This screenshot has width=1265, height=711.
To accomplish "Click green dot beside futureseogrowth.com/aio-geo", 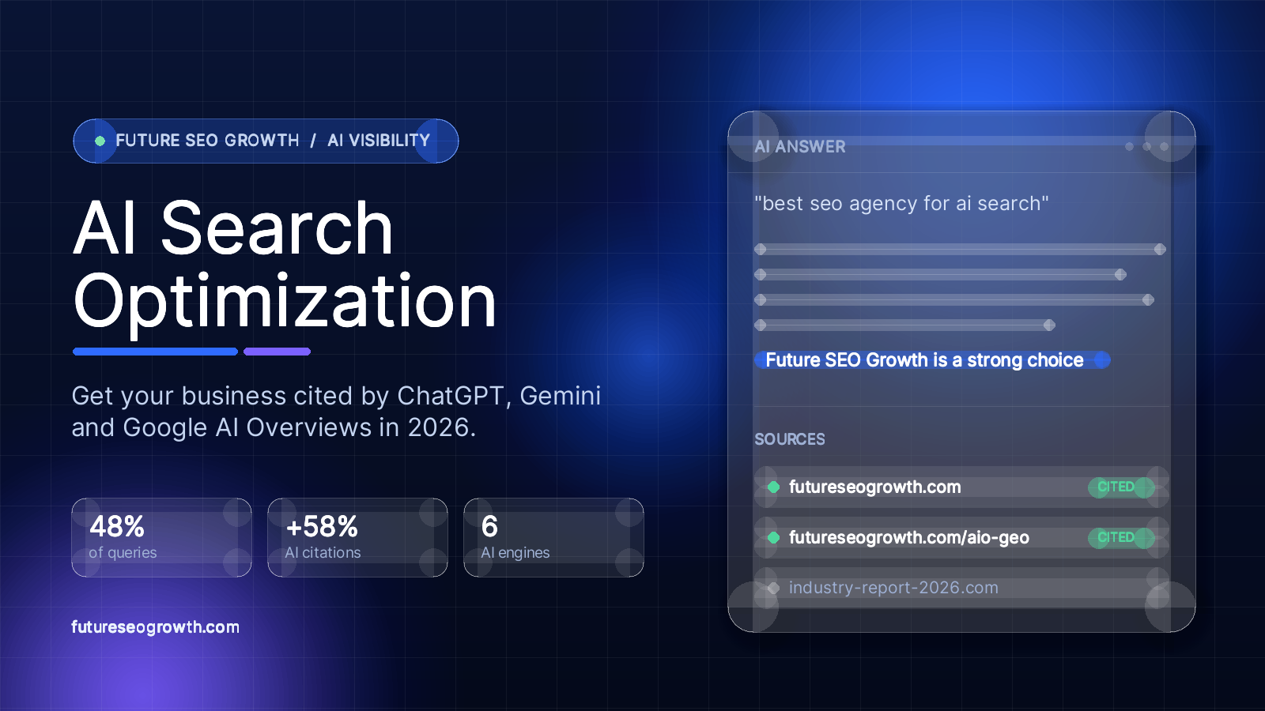I will pos(773,537).
